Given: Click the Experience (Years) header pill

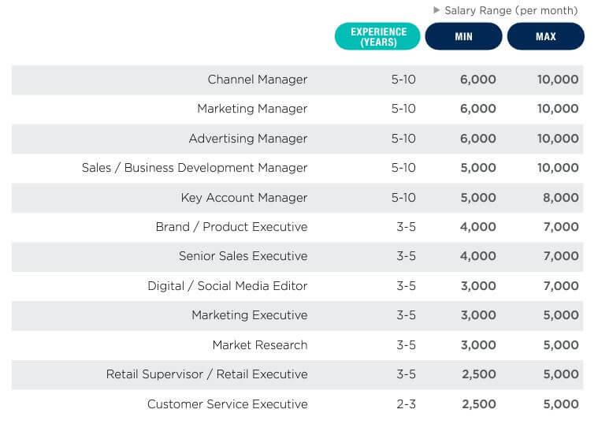Looking at the screenshot, I should tap(378, 37).
